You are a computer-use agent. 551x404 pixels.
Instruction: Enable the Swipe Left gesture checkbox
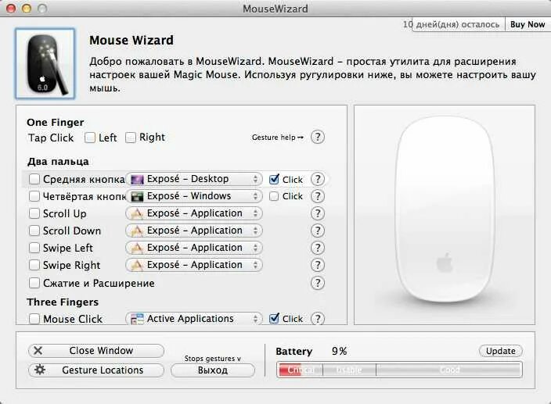point(34,248)
